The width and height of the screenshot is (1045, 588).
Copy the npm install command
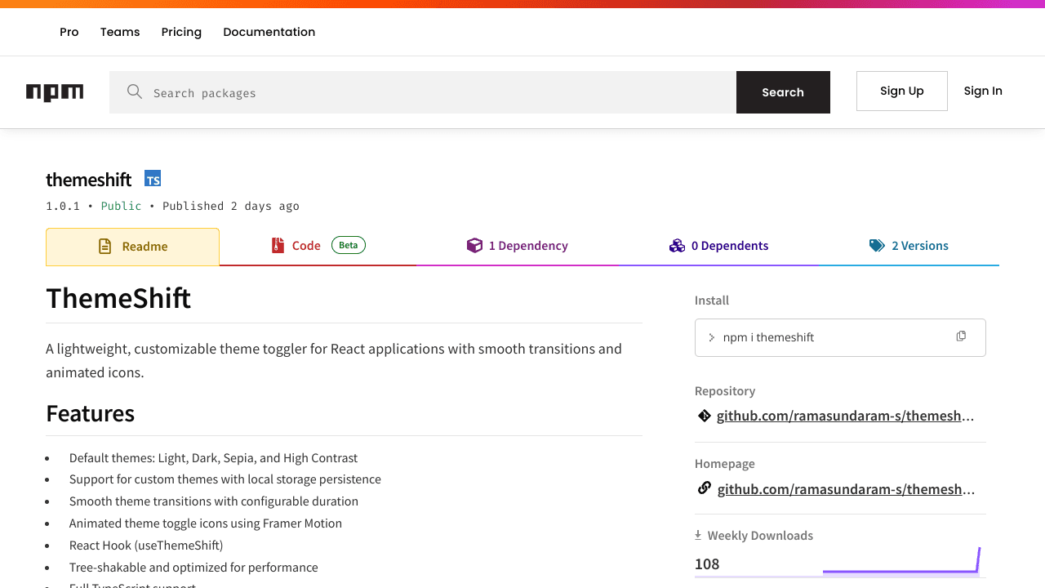(x=961, y=336)
